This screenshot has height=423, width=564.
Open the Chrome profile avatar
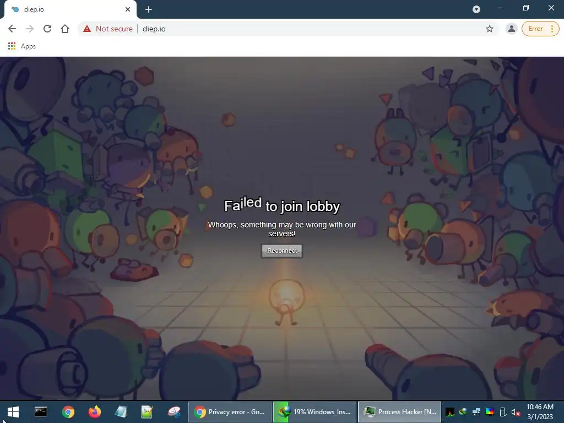coord(511,29)
